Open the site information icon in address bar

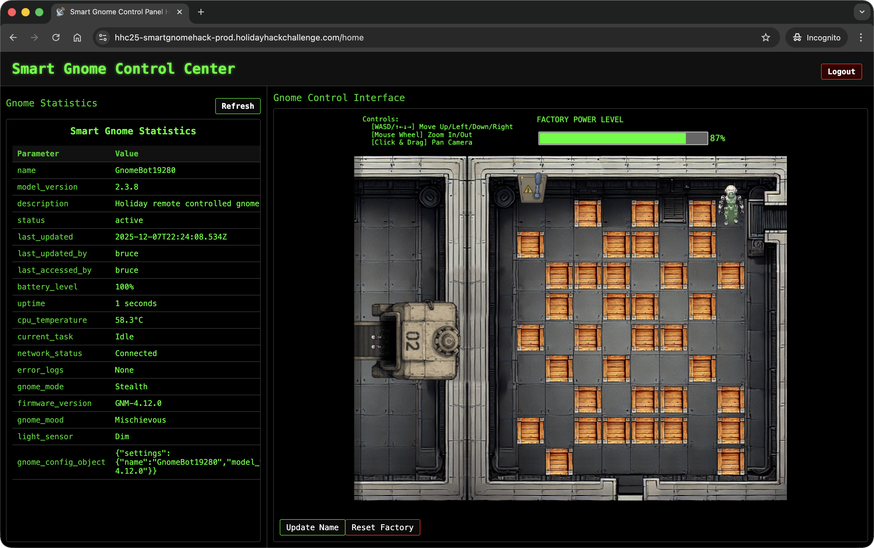(x=103, y=37)
